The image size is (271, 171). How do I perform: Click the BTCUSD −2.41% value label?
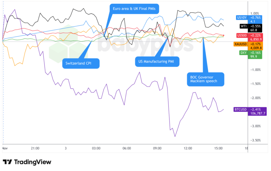coord(257,110)
